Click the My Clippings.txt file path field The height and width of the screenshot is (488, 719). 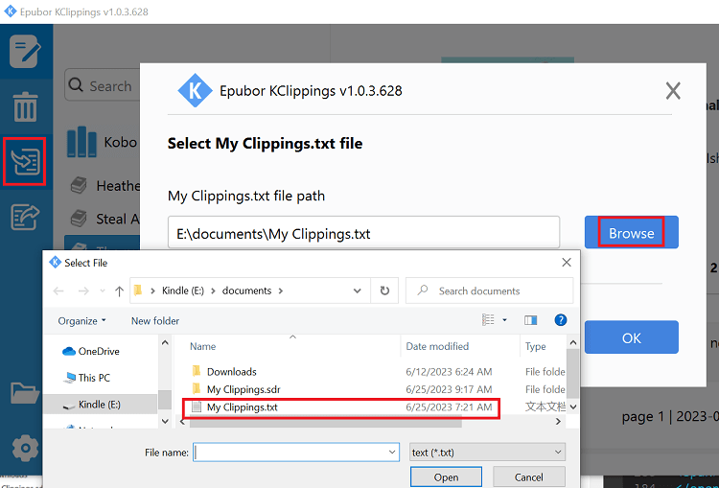(x=363, y=233)
